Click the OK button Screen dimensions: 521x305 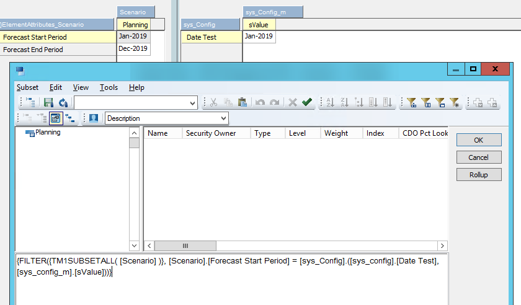[x=479, y=140]
